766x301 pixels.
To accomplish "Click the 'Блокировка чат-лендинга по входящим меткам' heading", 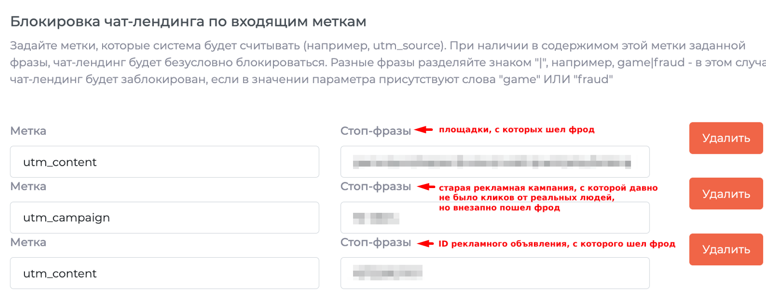I will (188, 22).
